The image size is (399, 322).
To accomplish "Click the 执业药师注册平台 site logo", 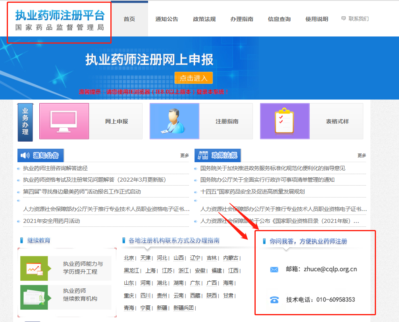I will point(60,21).
